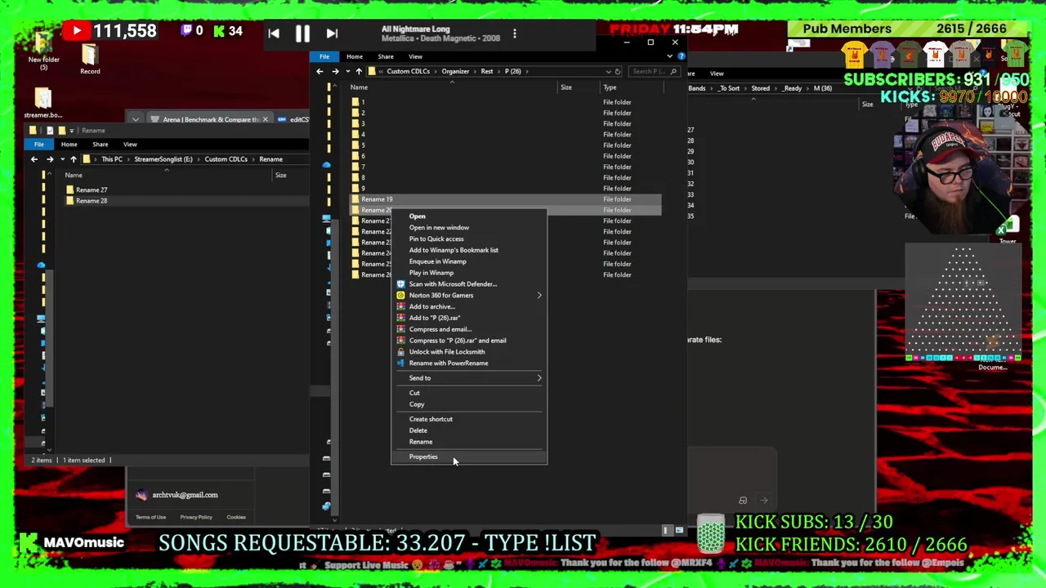This screenshot has height=588, width=1046.
Task: Select the Rename 19 folder
Action: pyautogui.click(x=506, y=199)
